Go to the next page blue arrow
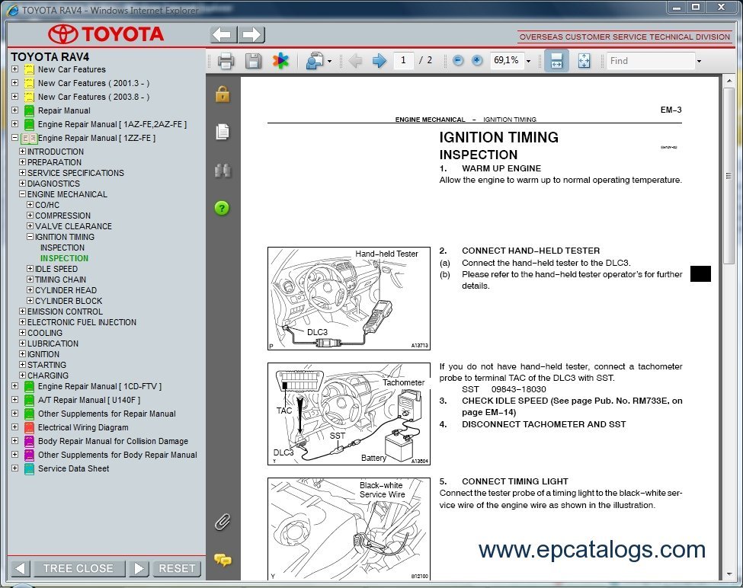The image size is (743, 588). point(379,61)
